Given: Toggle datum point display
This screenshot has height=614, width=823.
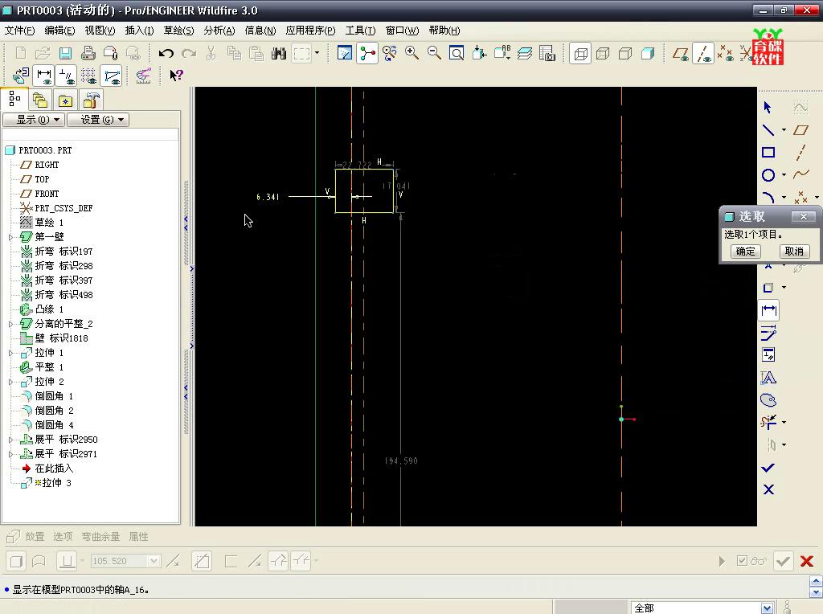Looking at the screenshot, I should click(x=726, y=53).
